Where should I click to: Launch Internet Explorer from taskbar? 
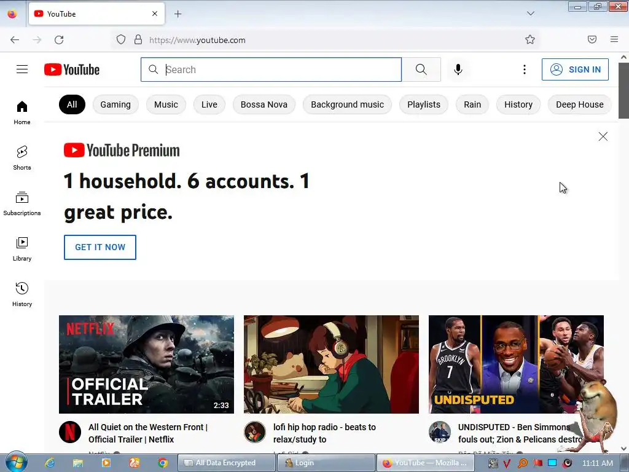[x=50, y=463]
